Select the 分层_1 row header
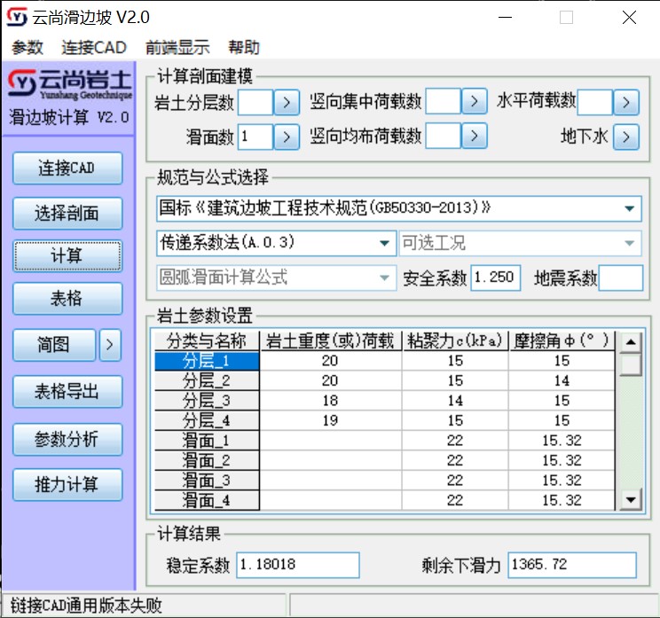This screenshot has width=660, height=618. 207,361
